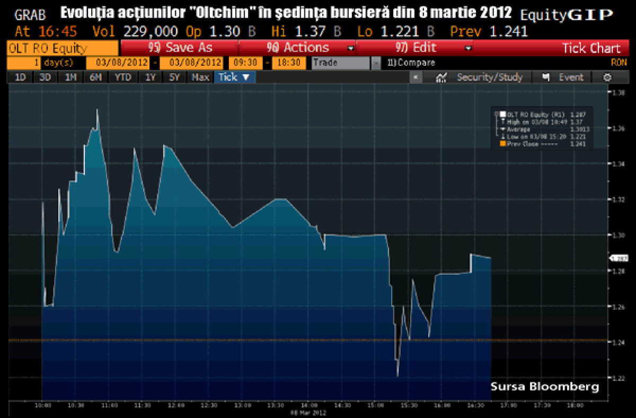
Task: Select the YTD range tab
Action: click(x=123, y=77)
